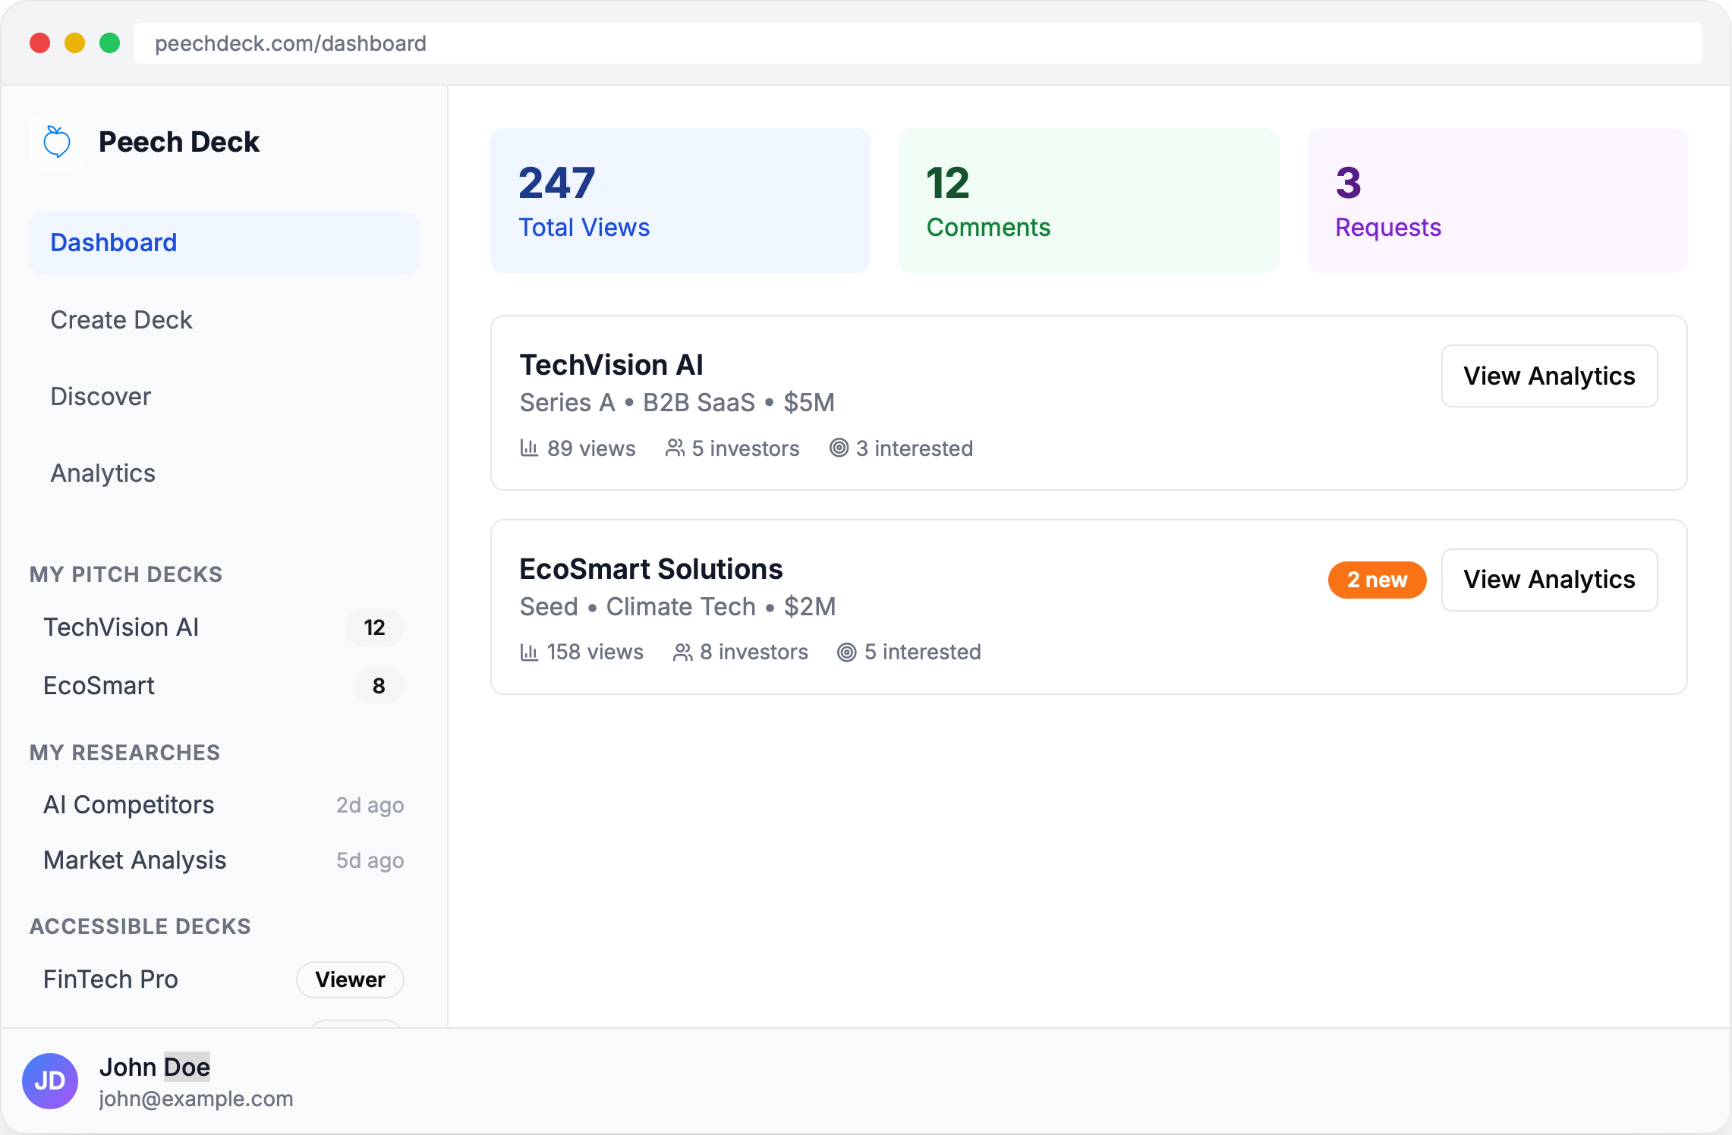1732x1135 pixels.
Task: Click the Peech Deck peach logo icon
Action: [57, 142]
